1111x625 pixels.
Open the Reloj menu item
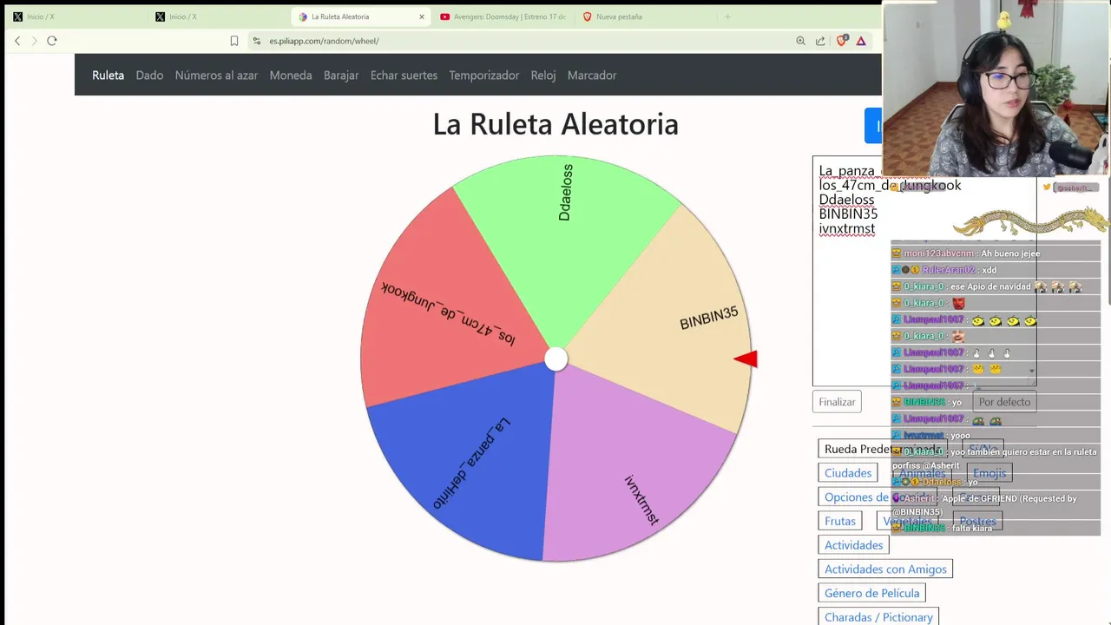pos(543,76)
